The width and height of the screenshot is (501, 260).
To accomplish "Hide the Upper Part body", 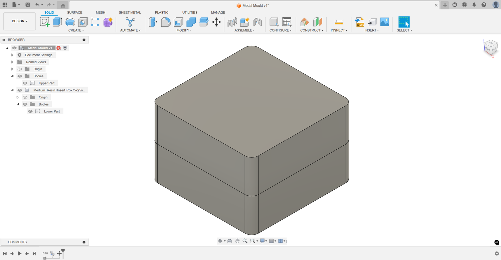I will coord(25,83).
